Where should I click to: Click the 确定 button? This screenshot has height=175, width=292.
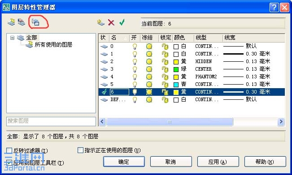[x=124, y=162]
